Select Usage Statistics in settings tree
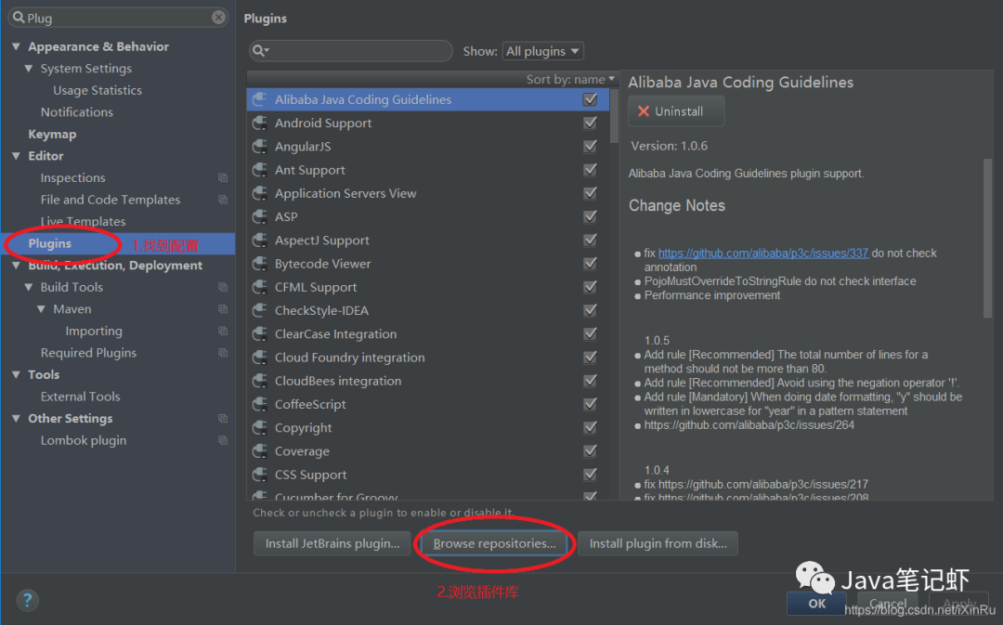 tap(98, 90)
